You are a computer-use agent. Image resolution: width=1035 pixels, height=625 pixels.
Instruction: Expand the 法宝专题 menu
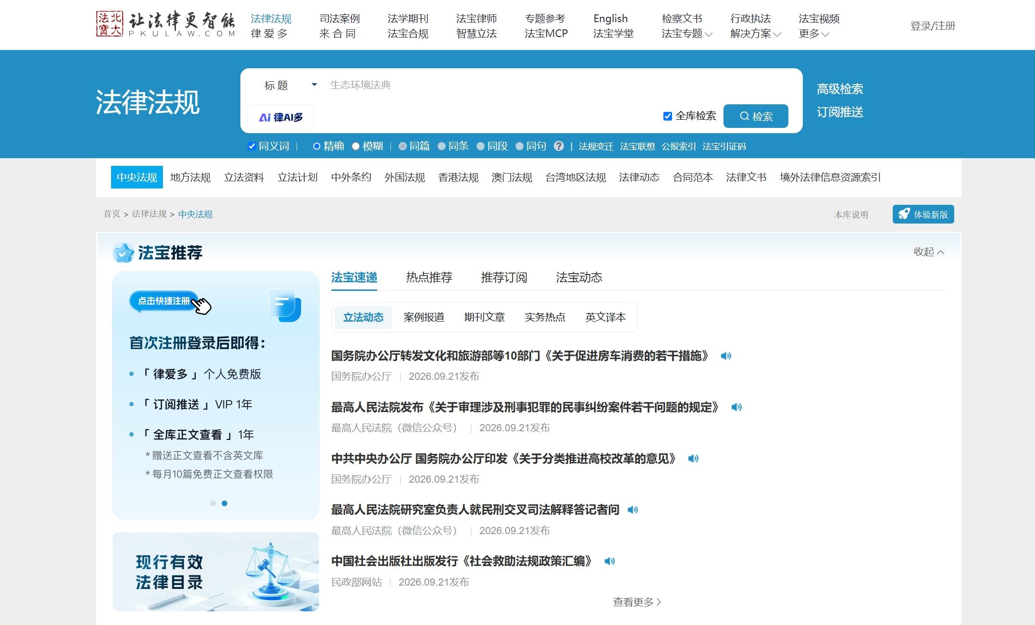(687, 34)
